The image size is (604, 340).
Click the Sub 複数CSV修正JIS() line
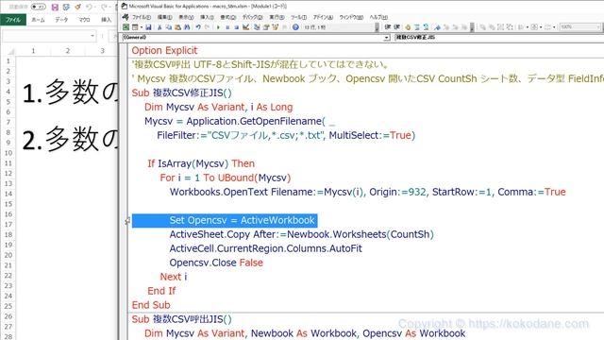181,93
